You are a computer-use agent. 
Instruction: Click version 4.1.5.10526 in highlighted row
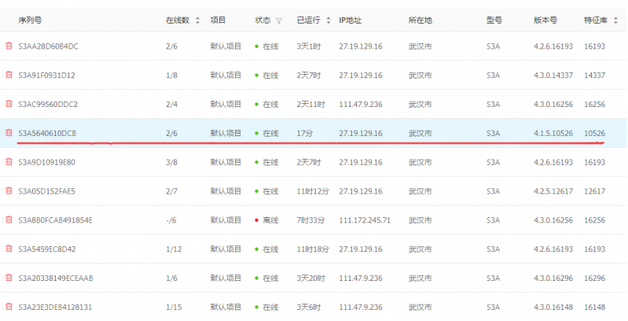(x=554, y=134)
